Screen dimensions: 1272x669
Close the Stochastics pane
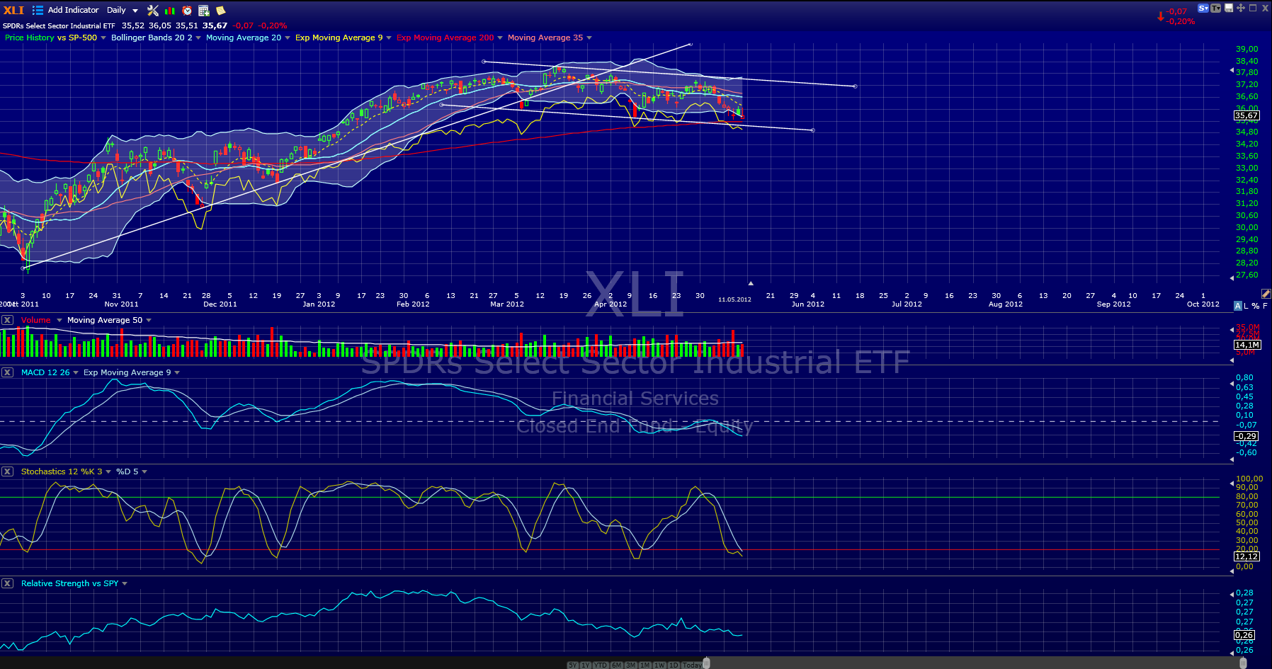tap(7, 471)
